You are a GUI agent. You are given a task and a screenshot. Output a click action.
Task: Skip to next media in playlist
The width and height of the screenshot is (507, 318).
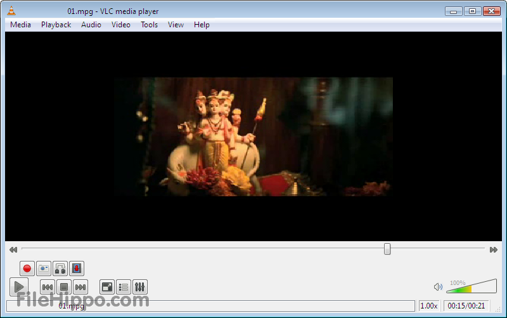pyautogui.click(x=80, y=287)
